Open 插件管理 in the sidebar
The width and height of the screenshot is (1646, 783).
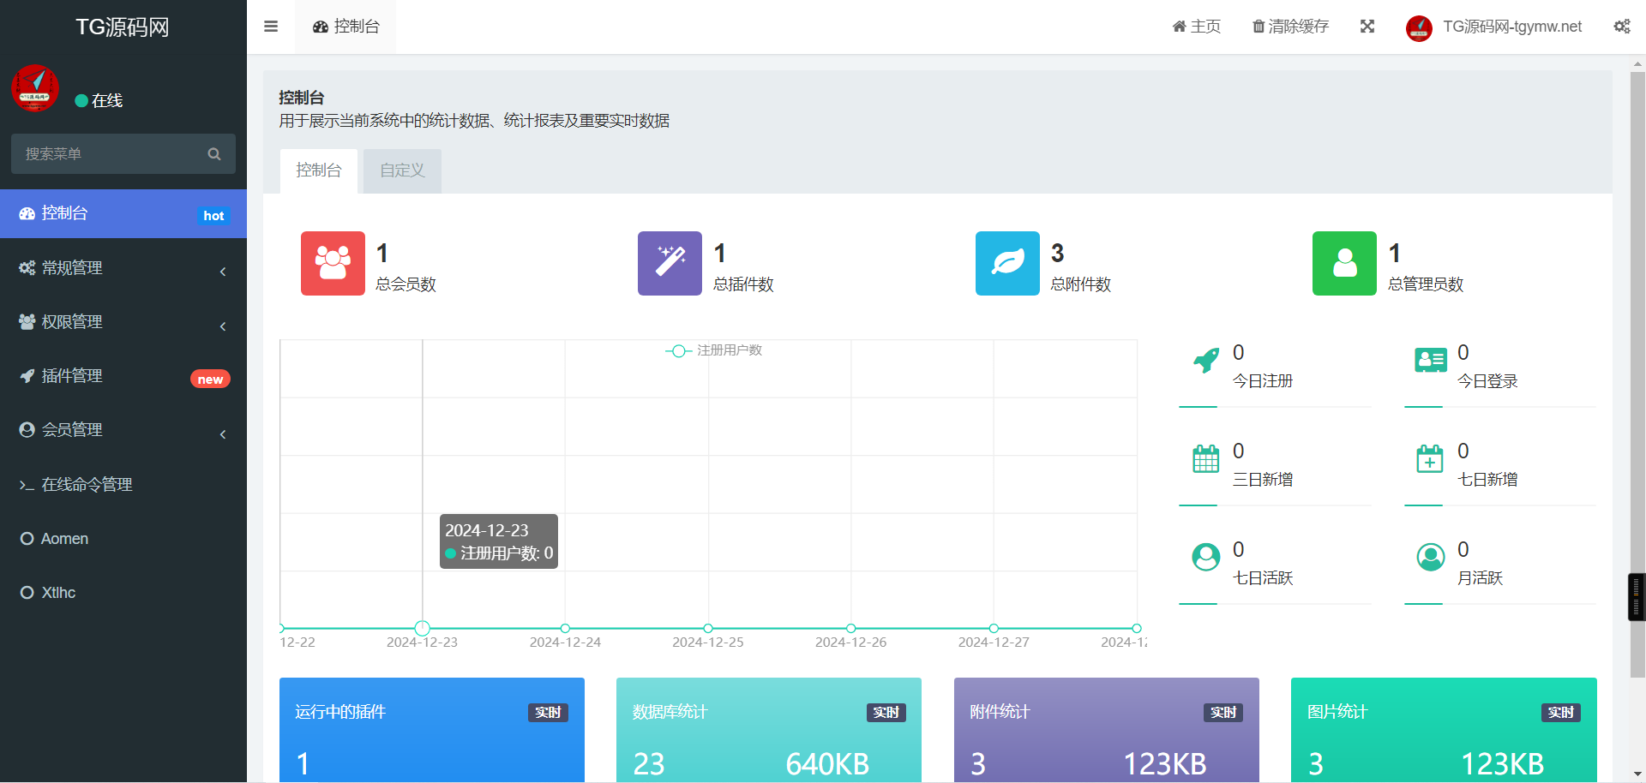(123, 376)
